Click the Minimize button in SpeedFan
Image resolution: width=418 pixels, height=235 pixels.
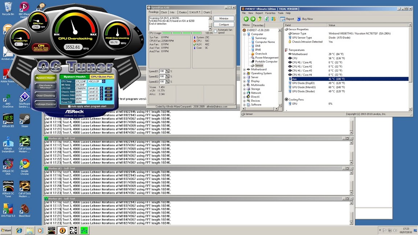click(x=224, y=18)
